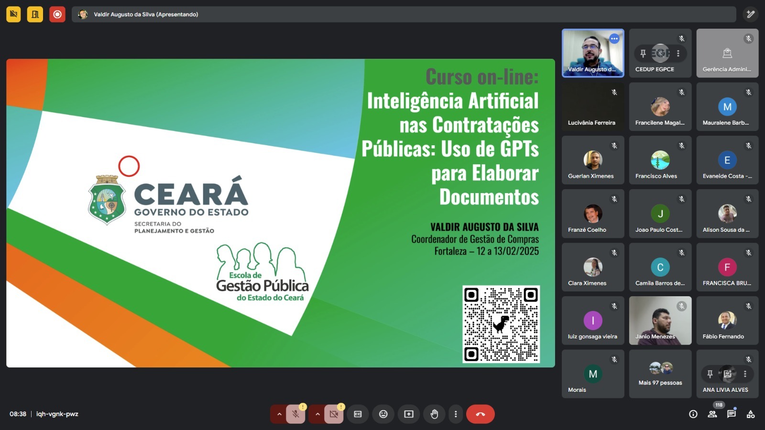Viewport: 765px width, 430px height.
Task: Click Janio Menezes's video tile
Action: coord(660,321)
